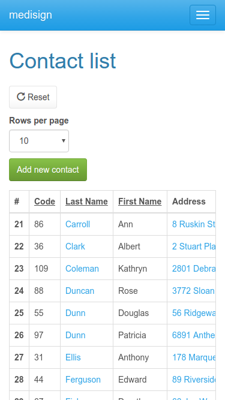Open the 2801 Debra address link
This screenshot has width=225, height=400.
[194, 269]
